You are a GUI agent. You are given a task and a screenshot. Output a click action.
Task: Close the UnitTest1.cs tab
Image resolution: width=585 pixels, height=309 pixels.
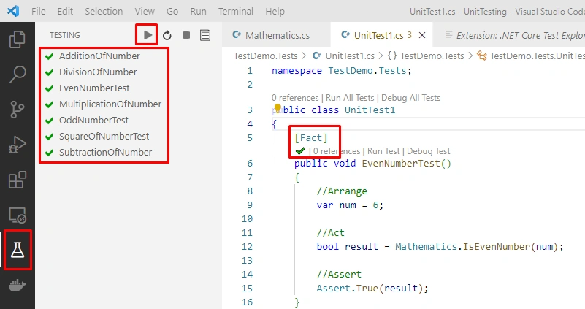422,35
